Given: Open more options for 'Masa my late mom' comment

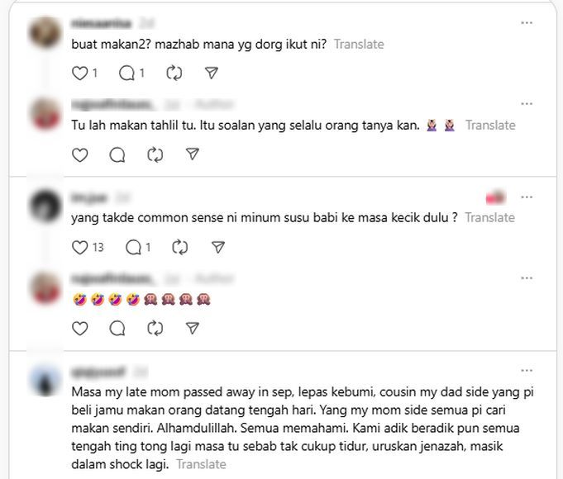Looking at the screenshot, I should 527,371.
